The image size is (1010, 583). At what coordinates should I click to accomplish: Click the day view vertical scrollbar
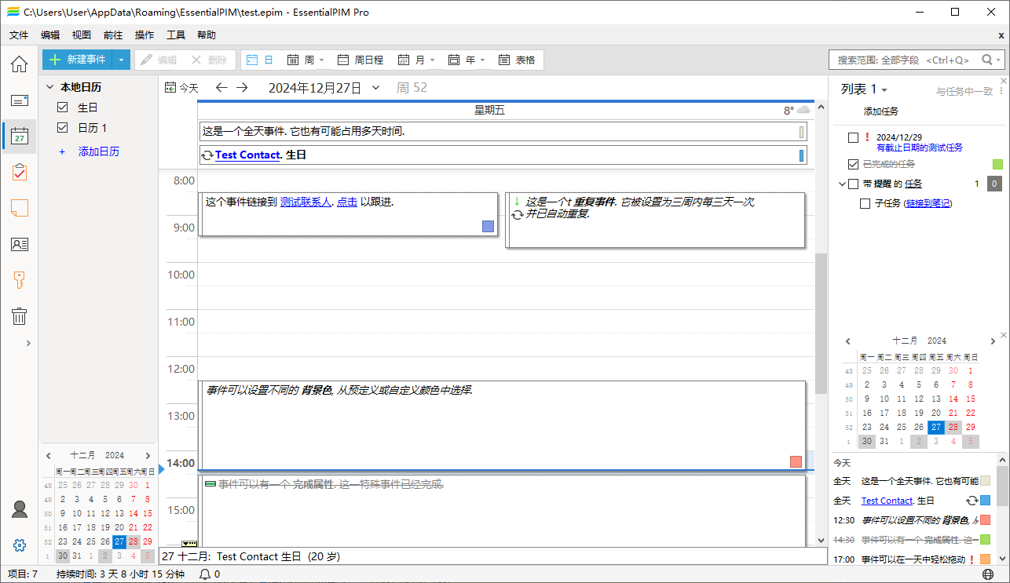click(822, 323)
